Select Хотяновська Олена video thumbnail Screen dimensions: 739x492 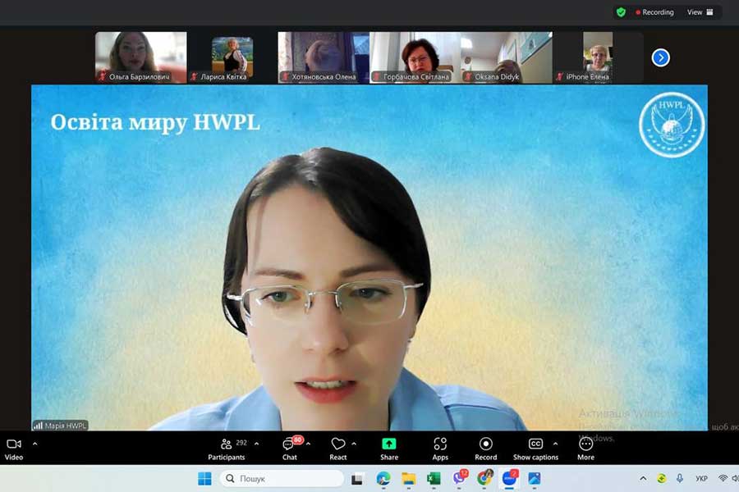[324, 57]
